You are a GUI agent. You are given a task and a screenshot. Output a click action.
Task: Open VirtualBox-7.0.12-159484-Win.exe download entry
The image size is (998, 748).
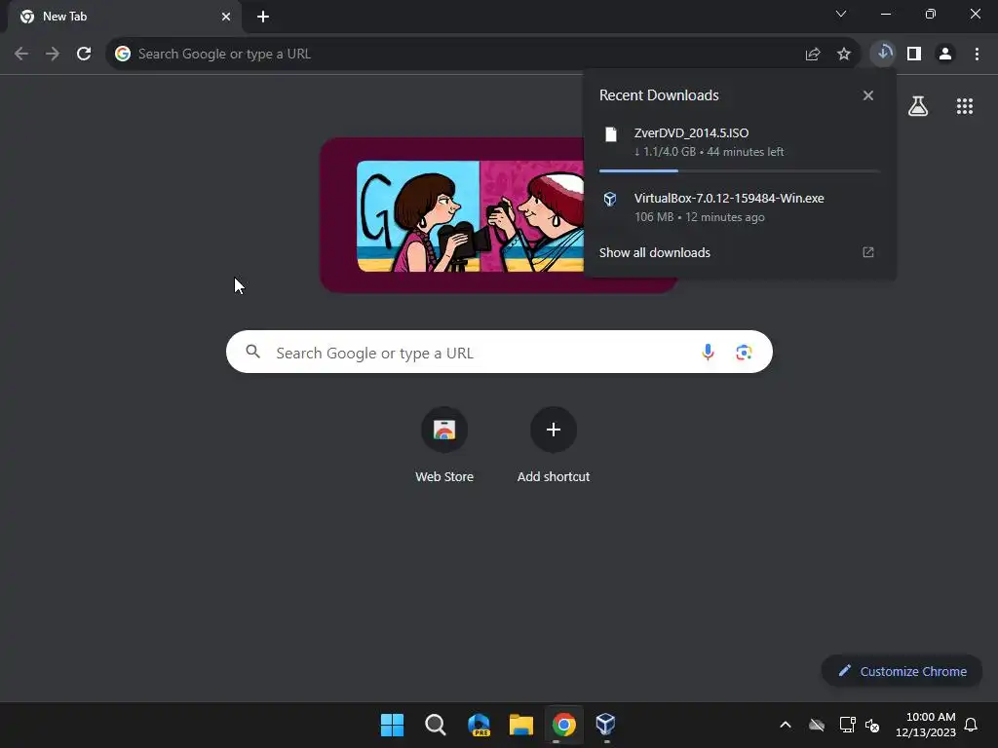click(x=739, y=207)
